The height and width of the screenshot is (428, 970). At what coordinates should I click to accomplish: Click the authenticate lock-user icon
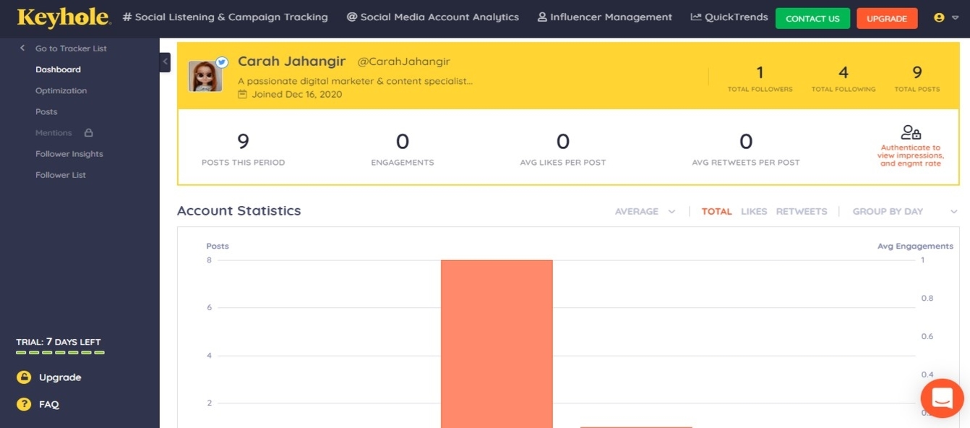coord(911,132)
